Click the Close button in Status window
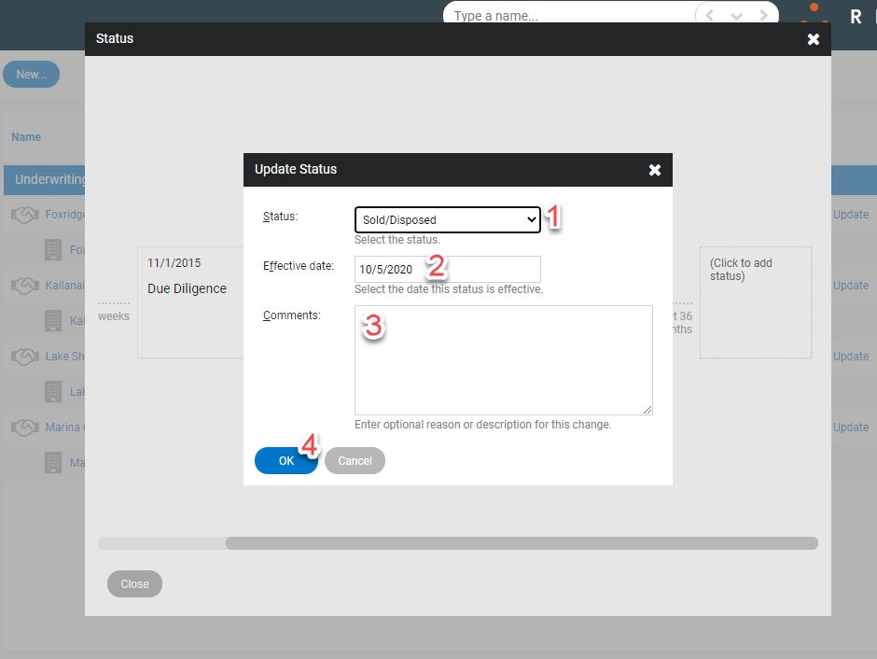877x659 pixels. (134, 584)
